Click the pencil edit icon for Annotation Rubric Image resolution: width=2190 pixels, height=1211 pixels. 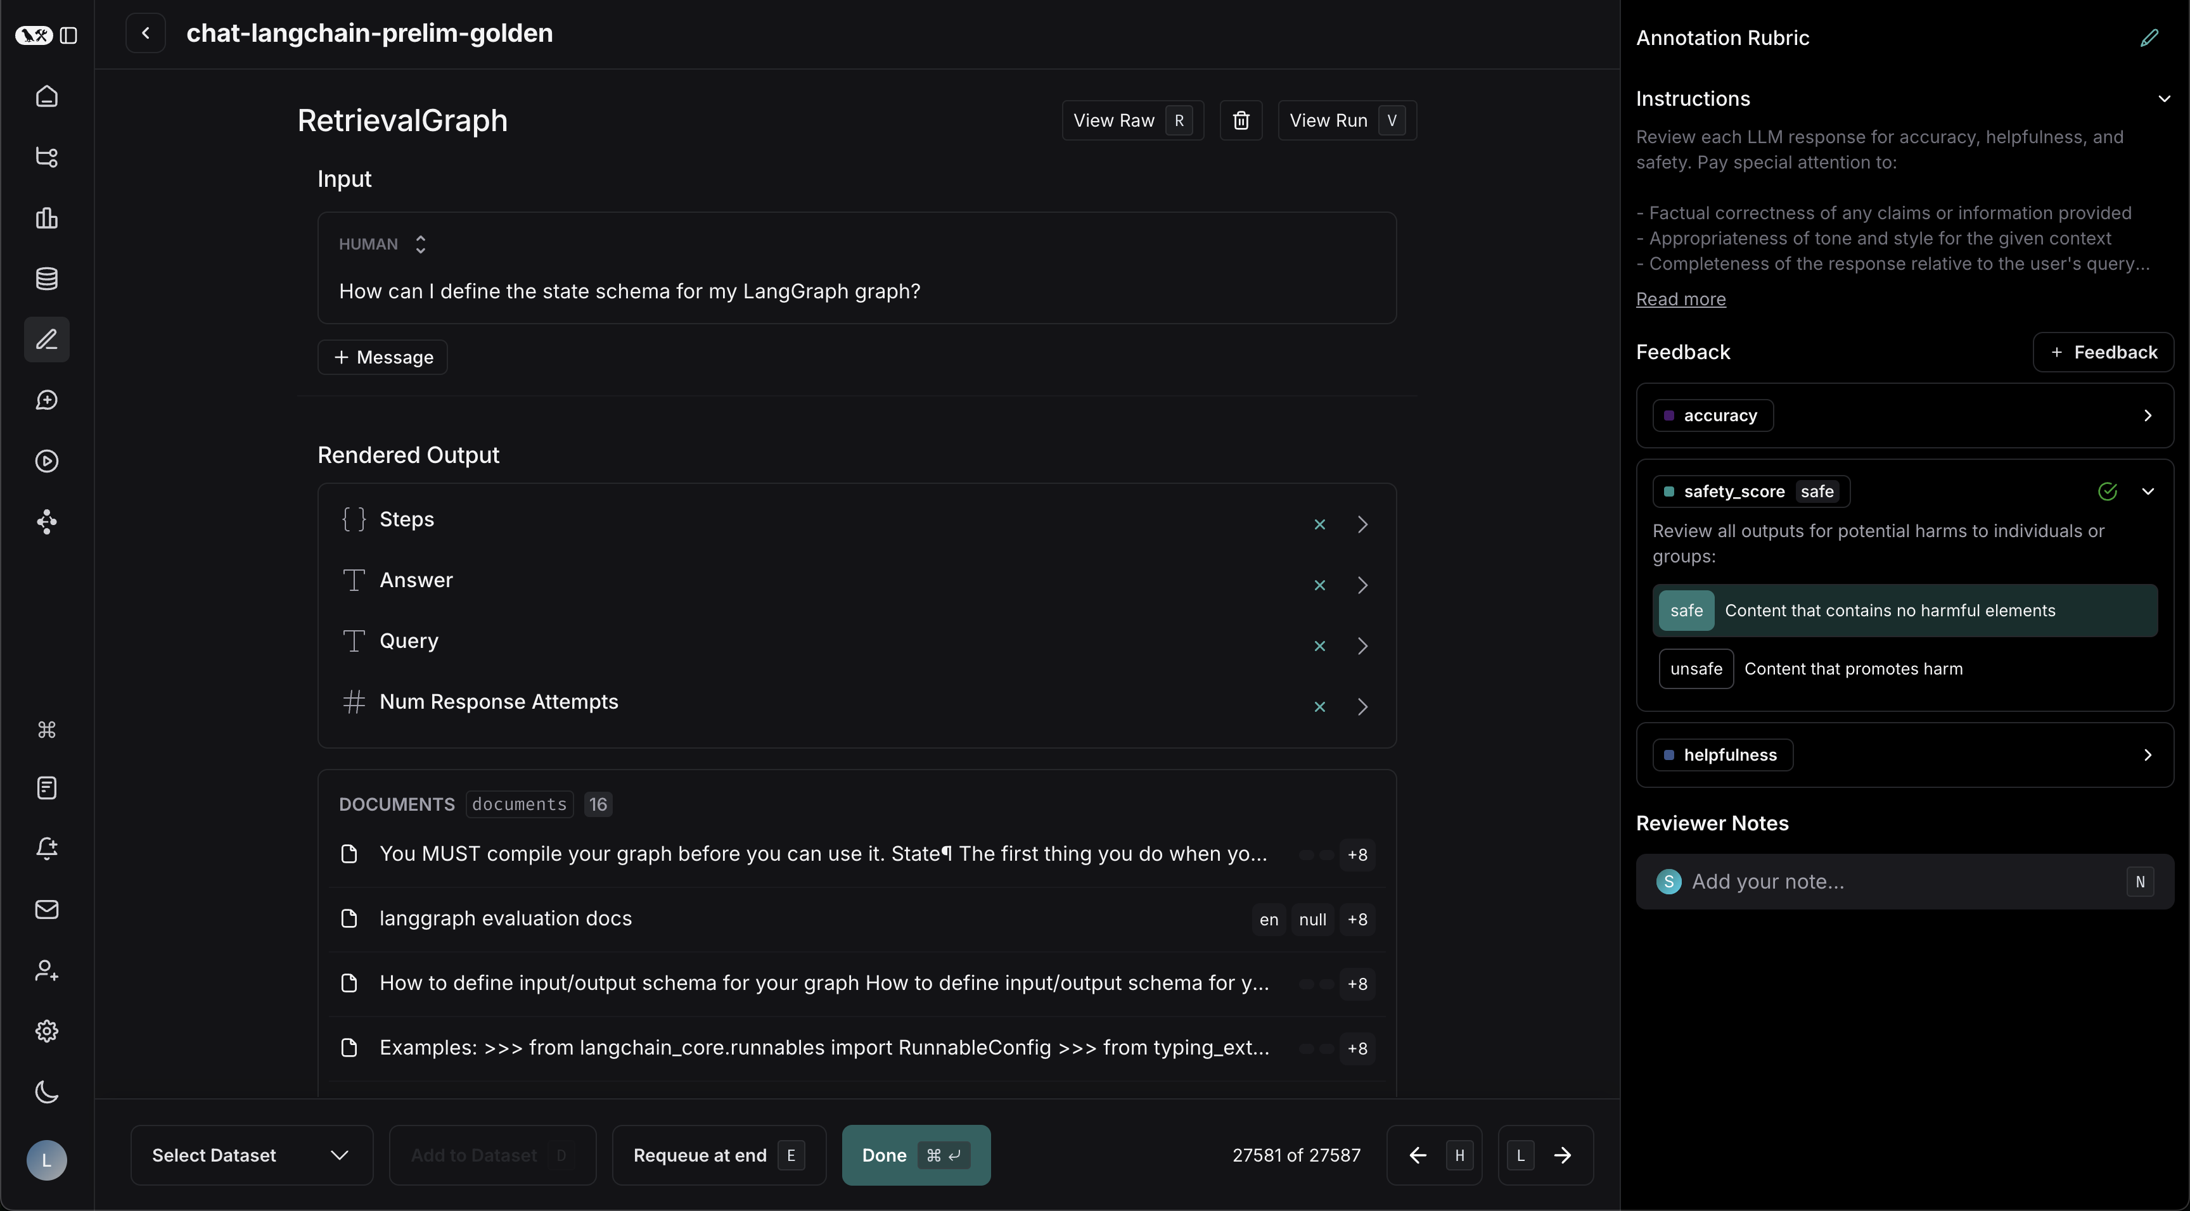pyautogui.click(x=2148, y=38)
